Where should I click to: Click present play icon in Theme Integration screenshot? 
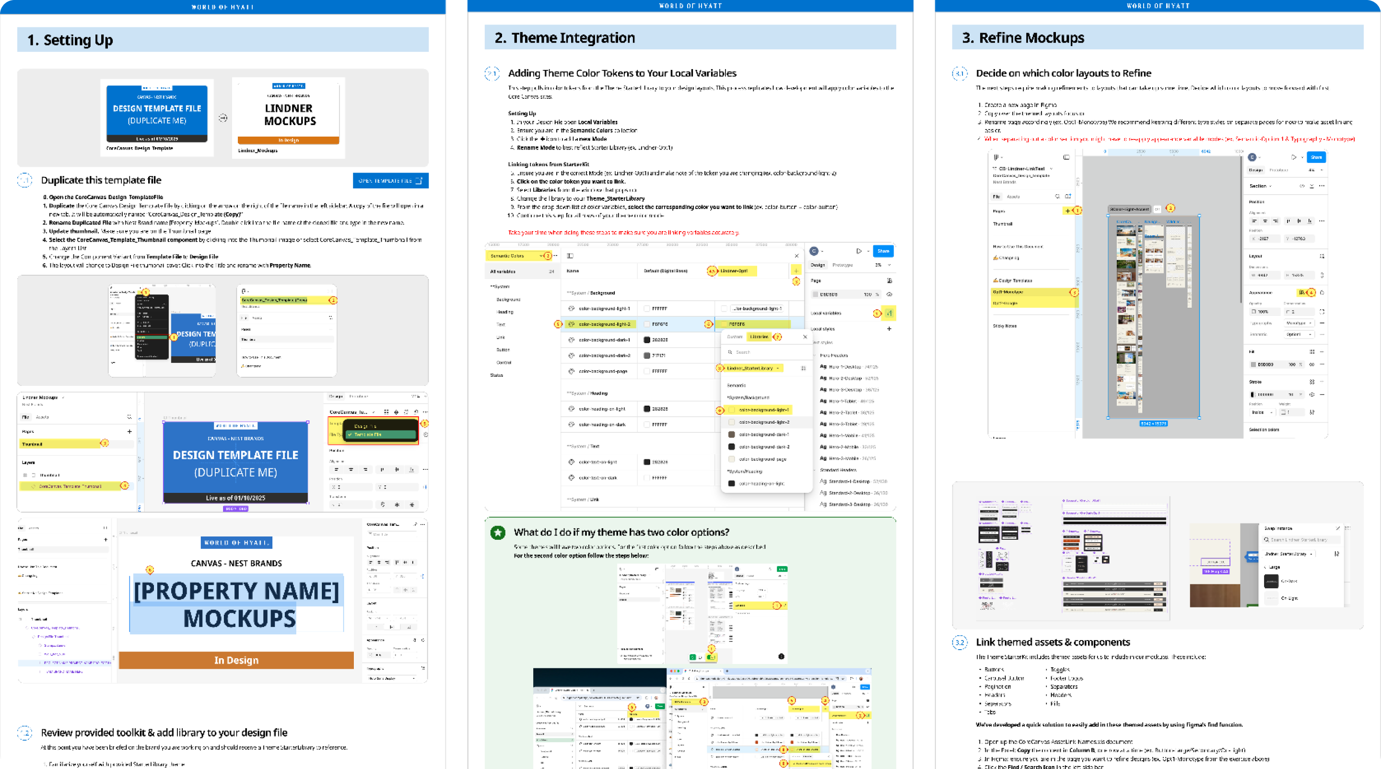coord(859,251)
